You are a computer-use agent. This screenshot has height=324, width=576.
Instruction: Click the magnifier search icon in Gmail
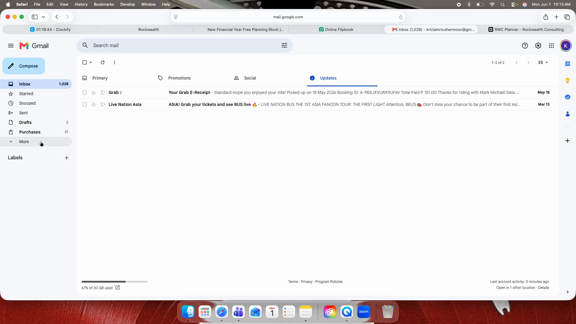(x=85, y=45)
